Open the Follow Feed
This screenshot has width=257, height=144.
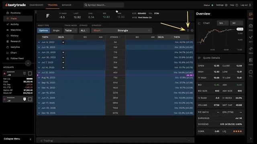18,58
